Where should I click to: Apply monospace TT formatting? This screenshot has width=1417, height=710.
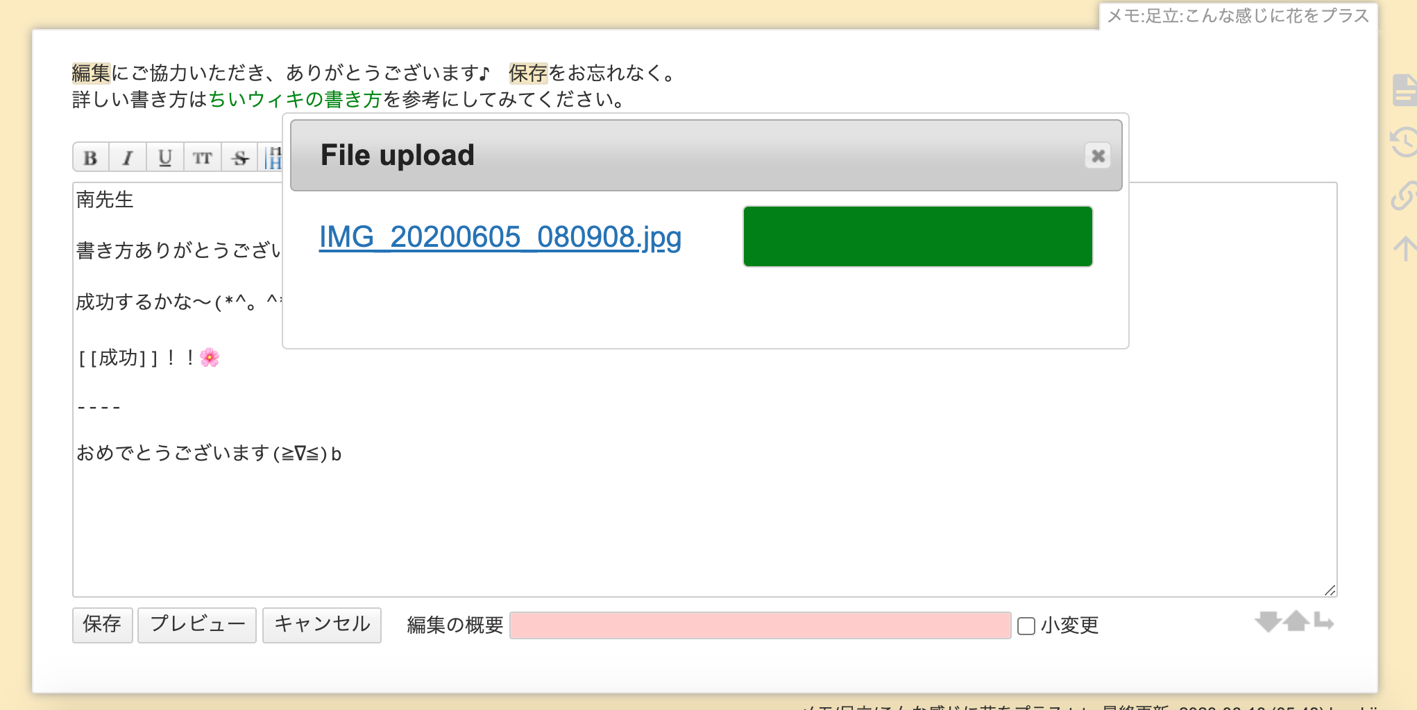point(203,157)
